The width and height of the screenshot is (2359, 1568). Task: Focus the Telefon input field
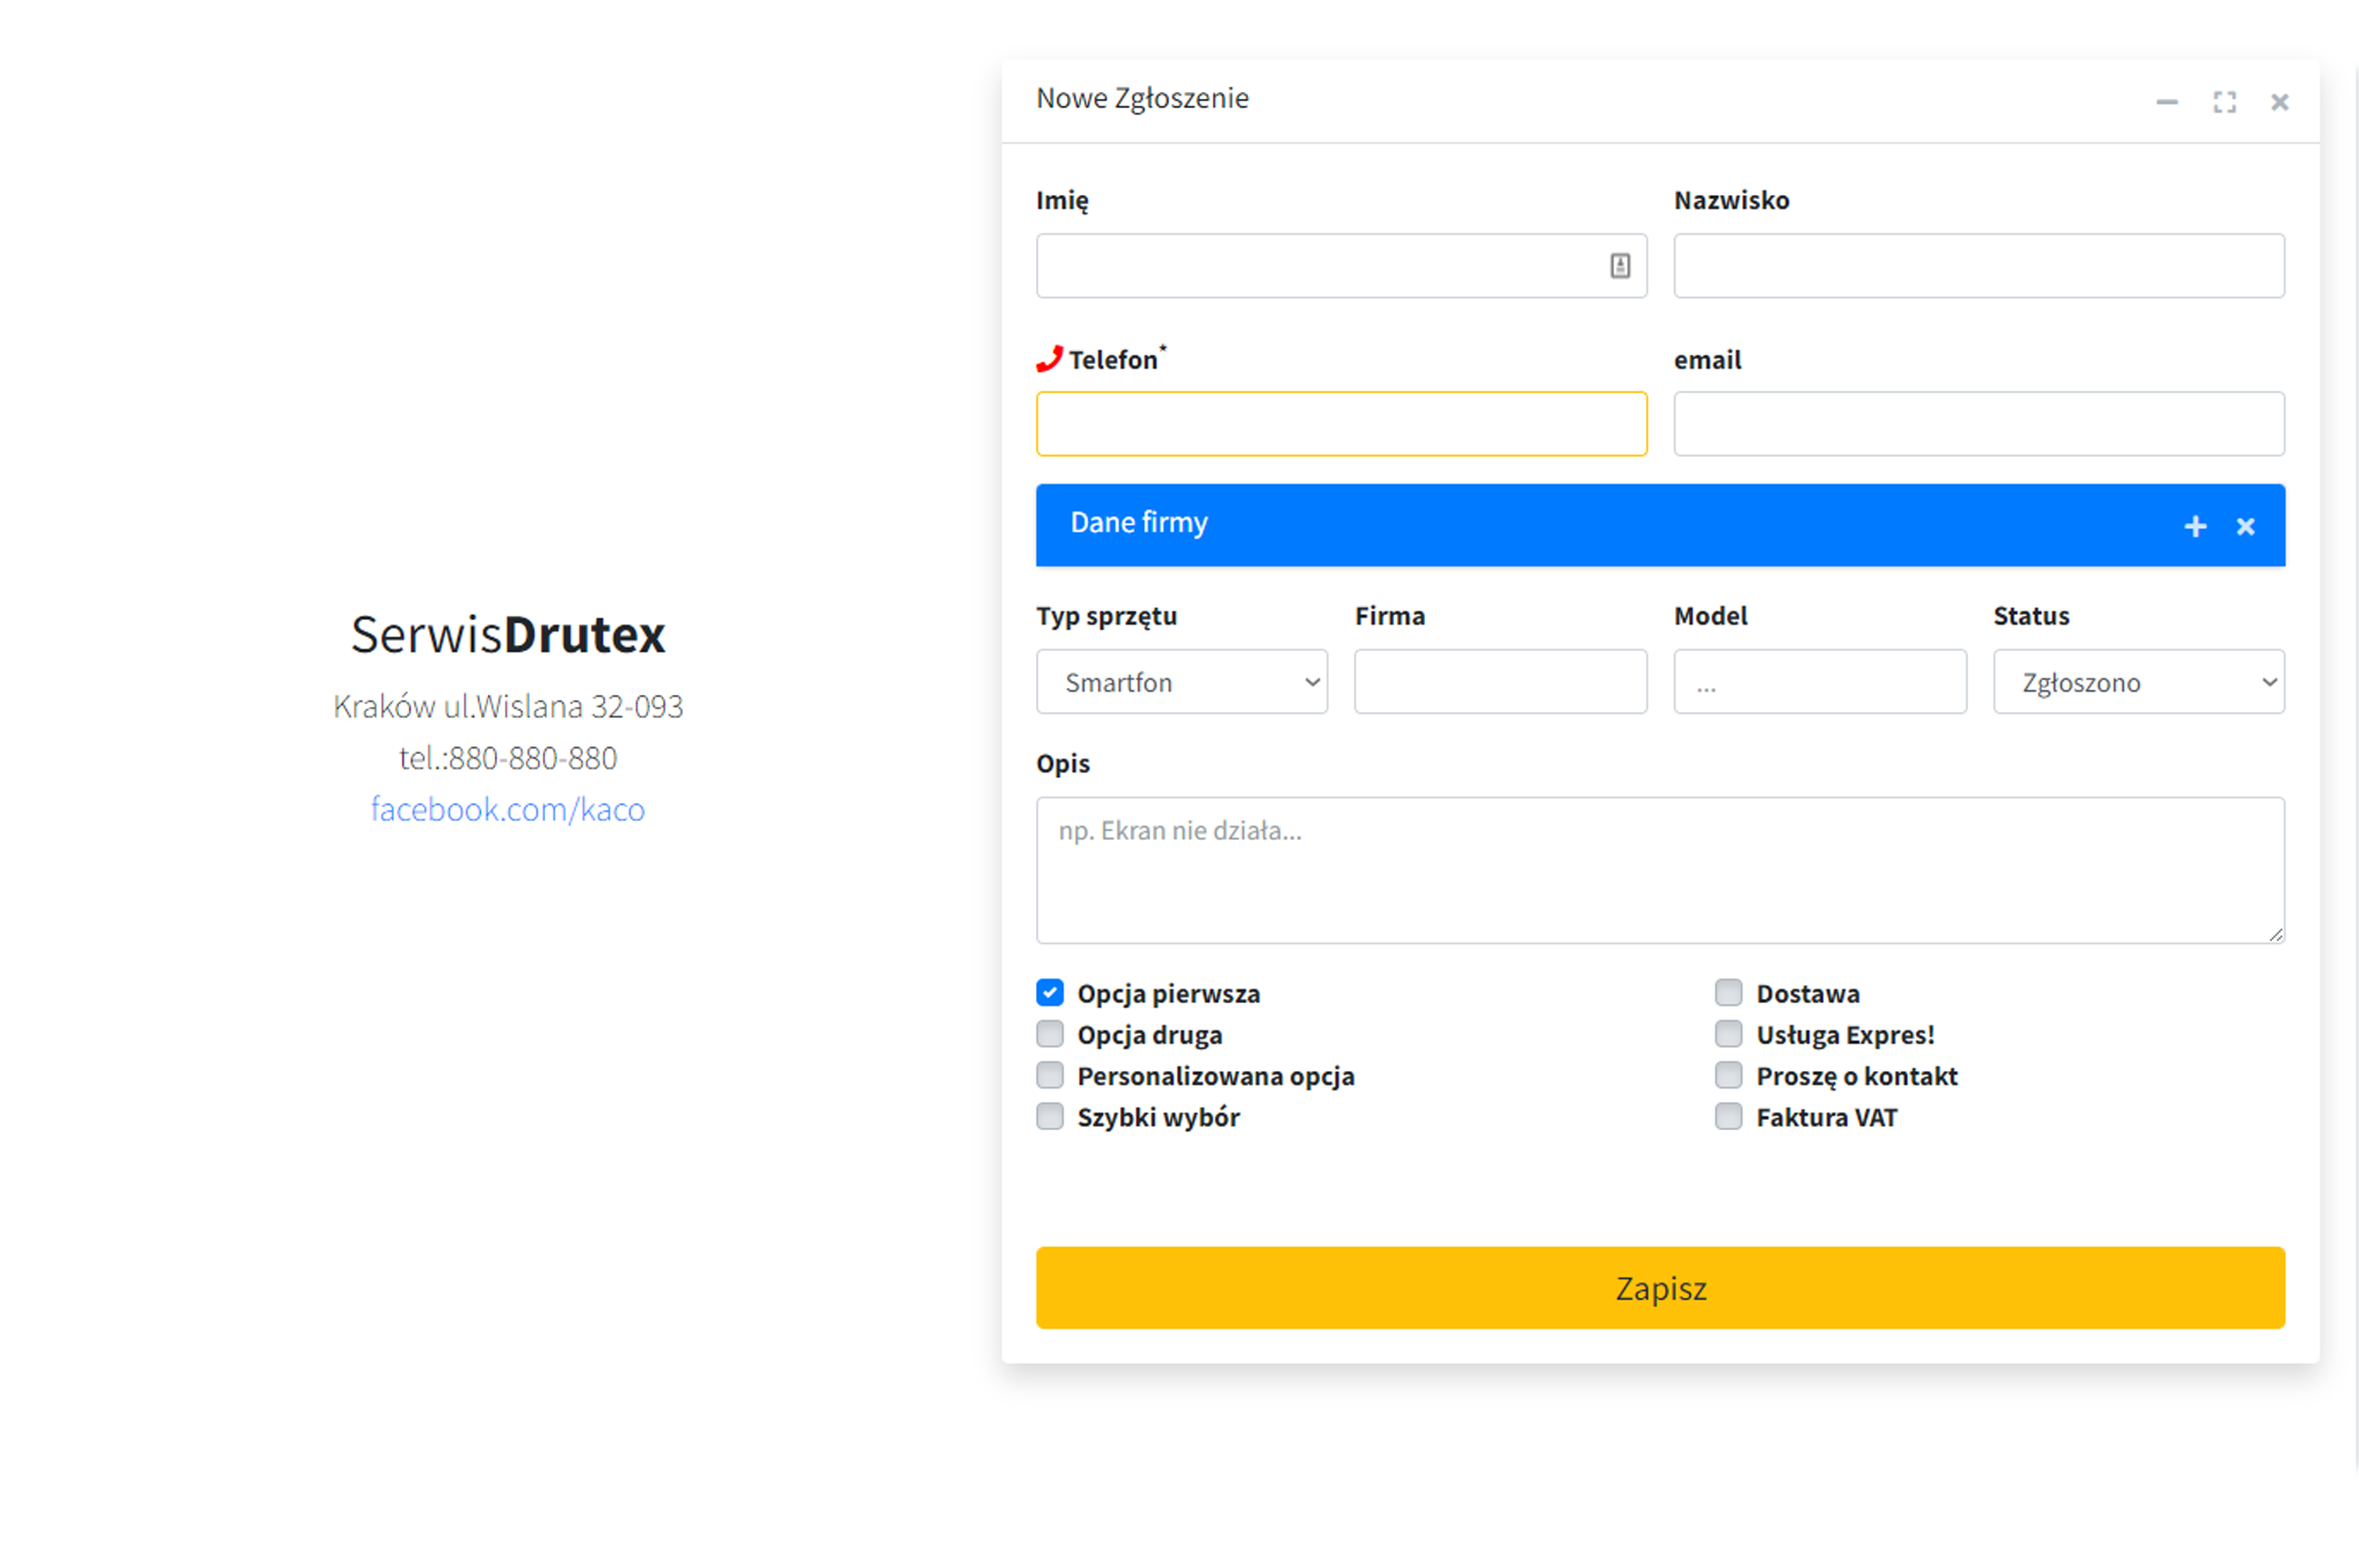[1340, 424]
